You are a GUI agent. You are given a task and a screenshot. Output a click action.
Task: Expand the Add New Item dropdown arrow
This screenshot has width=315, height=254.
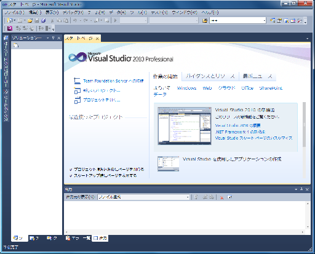(25, 20)
